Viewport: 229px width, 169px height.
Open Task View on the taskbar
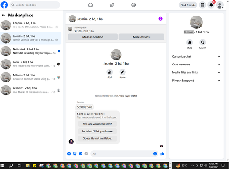point(19,165)
